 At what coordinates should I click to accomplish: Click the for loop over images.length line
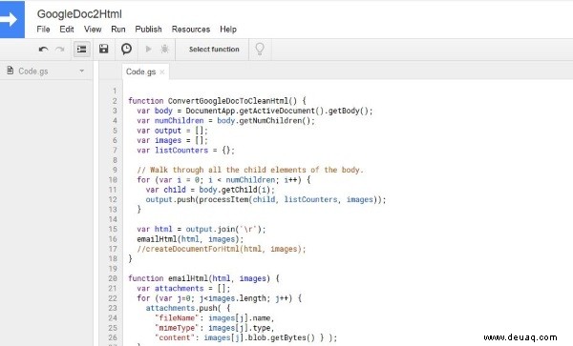pos(220,298)
